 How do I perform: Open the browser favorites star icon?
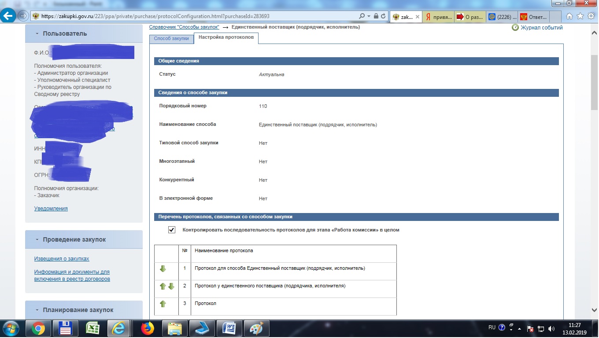580,16
